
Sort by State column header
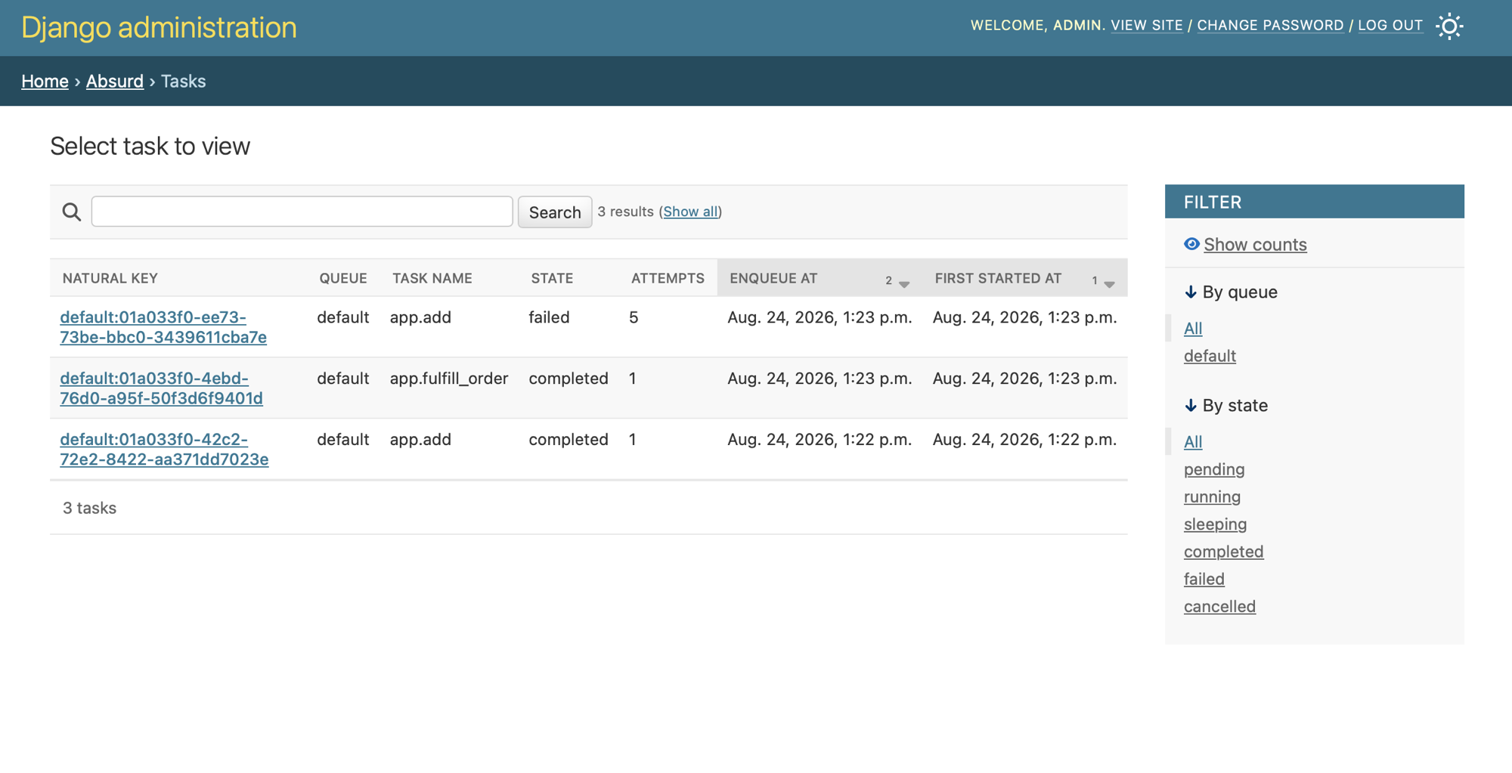point(552,278)
